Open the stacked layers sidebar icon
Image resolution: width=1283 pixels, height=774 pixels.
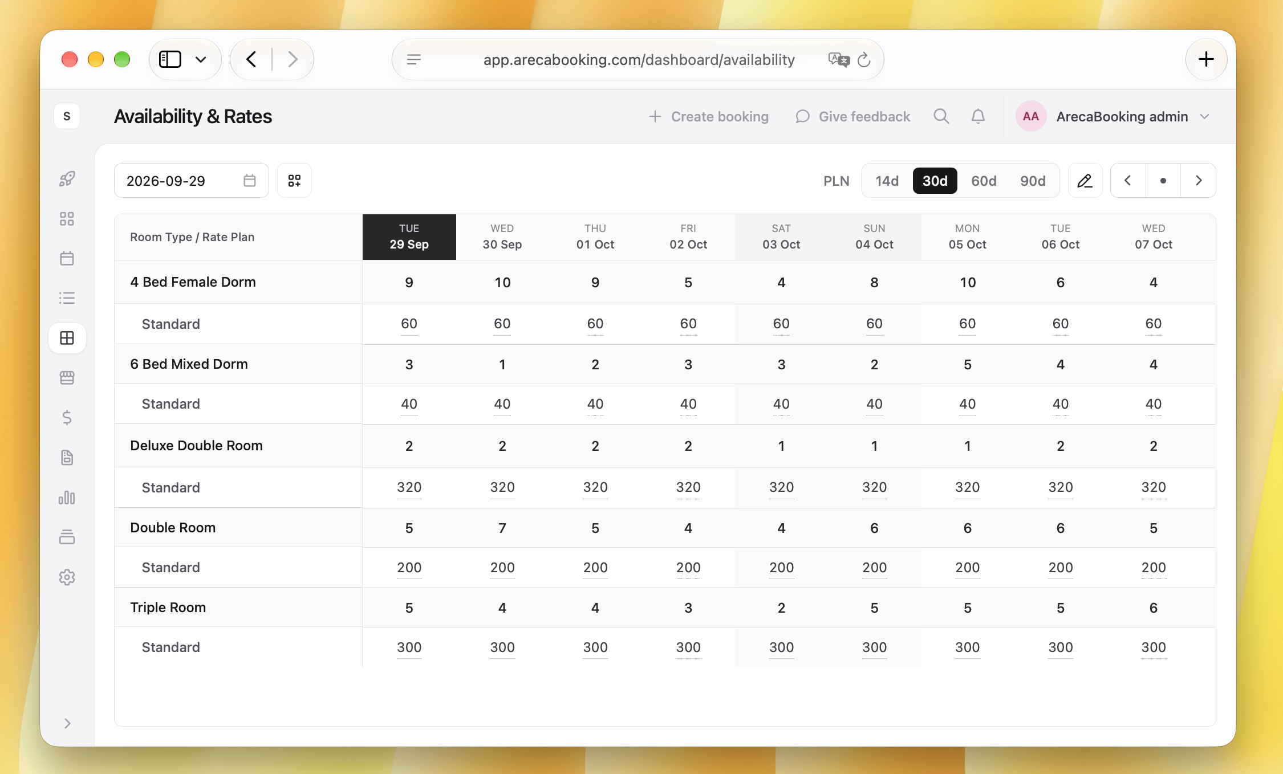[x=67, y=537]
